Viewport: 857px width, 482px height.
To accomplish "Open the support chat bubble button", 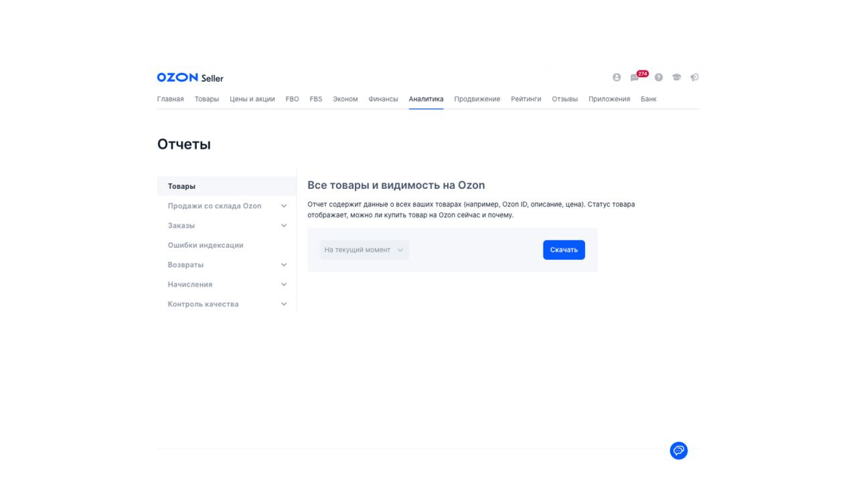I will tap(678, 450).
